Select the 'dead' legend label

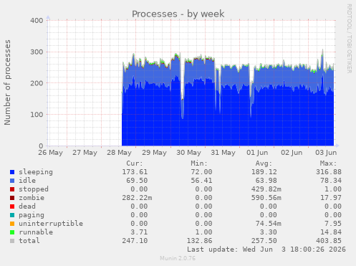[x=27, y=206]
